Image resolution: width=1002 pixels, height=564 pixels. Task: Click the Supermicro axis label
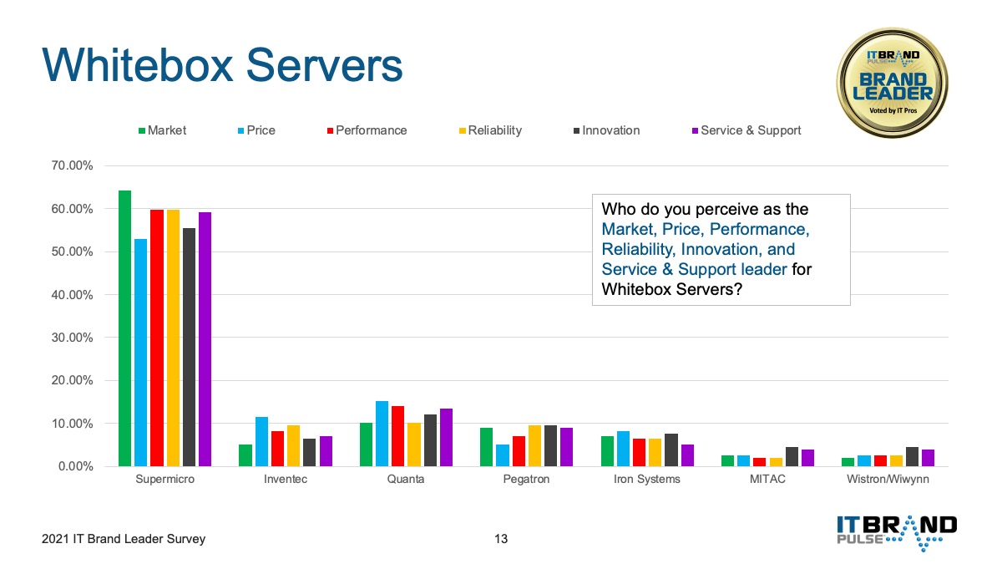click(x=165, y=480)
